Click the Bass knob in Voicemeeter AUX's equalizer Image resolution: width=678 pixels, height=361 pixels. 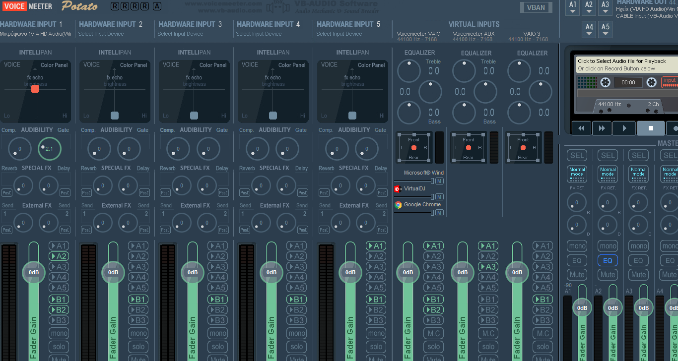point(464,113)
